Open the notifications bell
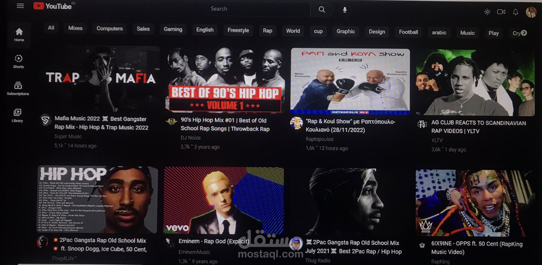The image size is (542, 265). pos(515,12)
